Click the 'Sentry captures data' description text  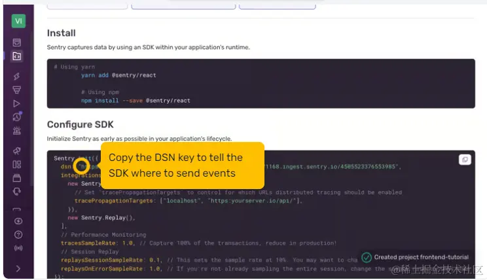tap(148, 47)
